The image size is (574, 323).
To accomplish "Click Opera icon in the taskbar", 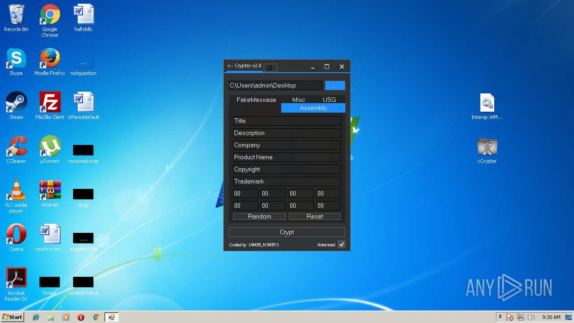I will click(x=81, y=317).
